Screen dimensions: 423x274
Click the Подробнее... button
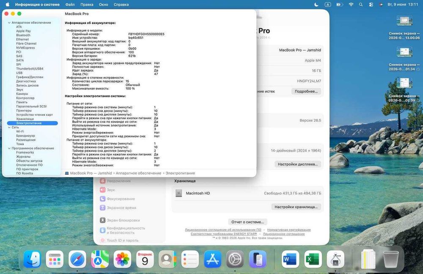(x=306, y=91)
